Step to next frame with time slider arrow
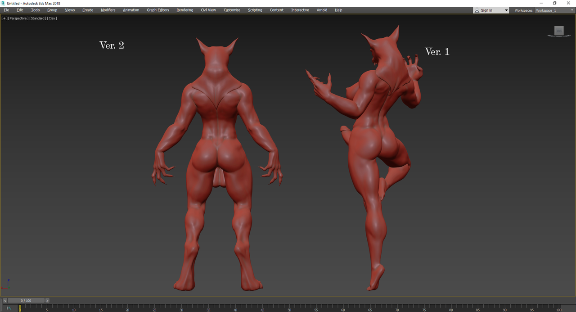This screenshot has width=576, height=312. (x=47, y=300)
